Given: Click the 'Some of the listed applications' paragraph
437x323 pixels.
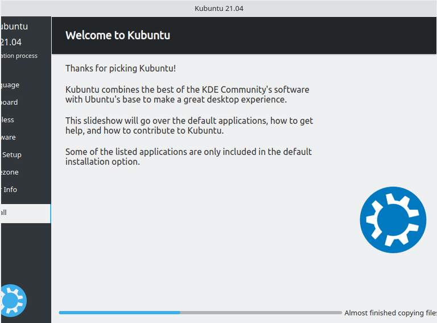Looking at the screenshot, I should click(x=188, y=157).
